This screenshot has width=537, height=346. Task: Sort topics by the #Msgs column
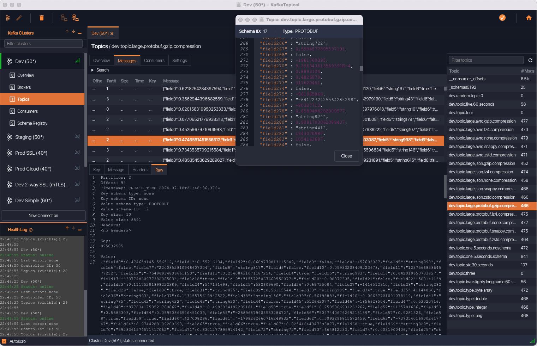pyautogui.click(x=527, y=71)
